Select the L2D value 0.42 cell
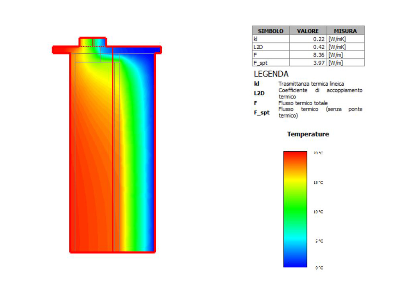Screen dimensions: 420x293 point(308,47)
